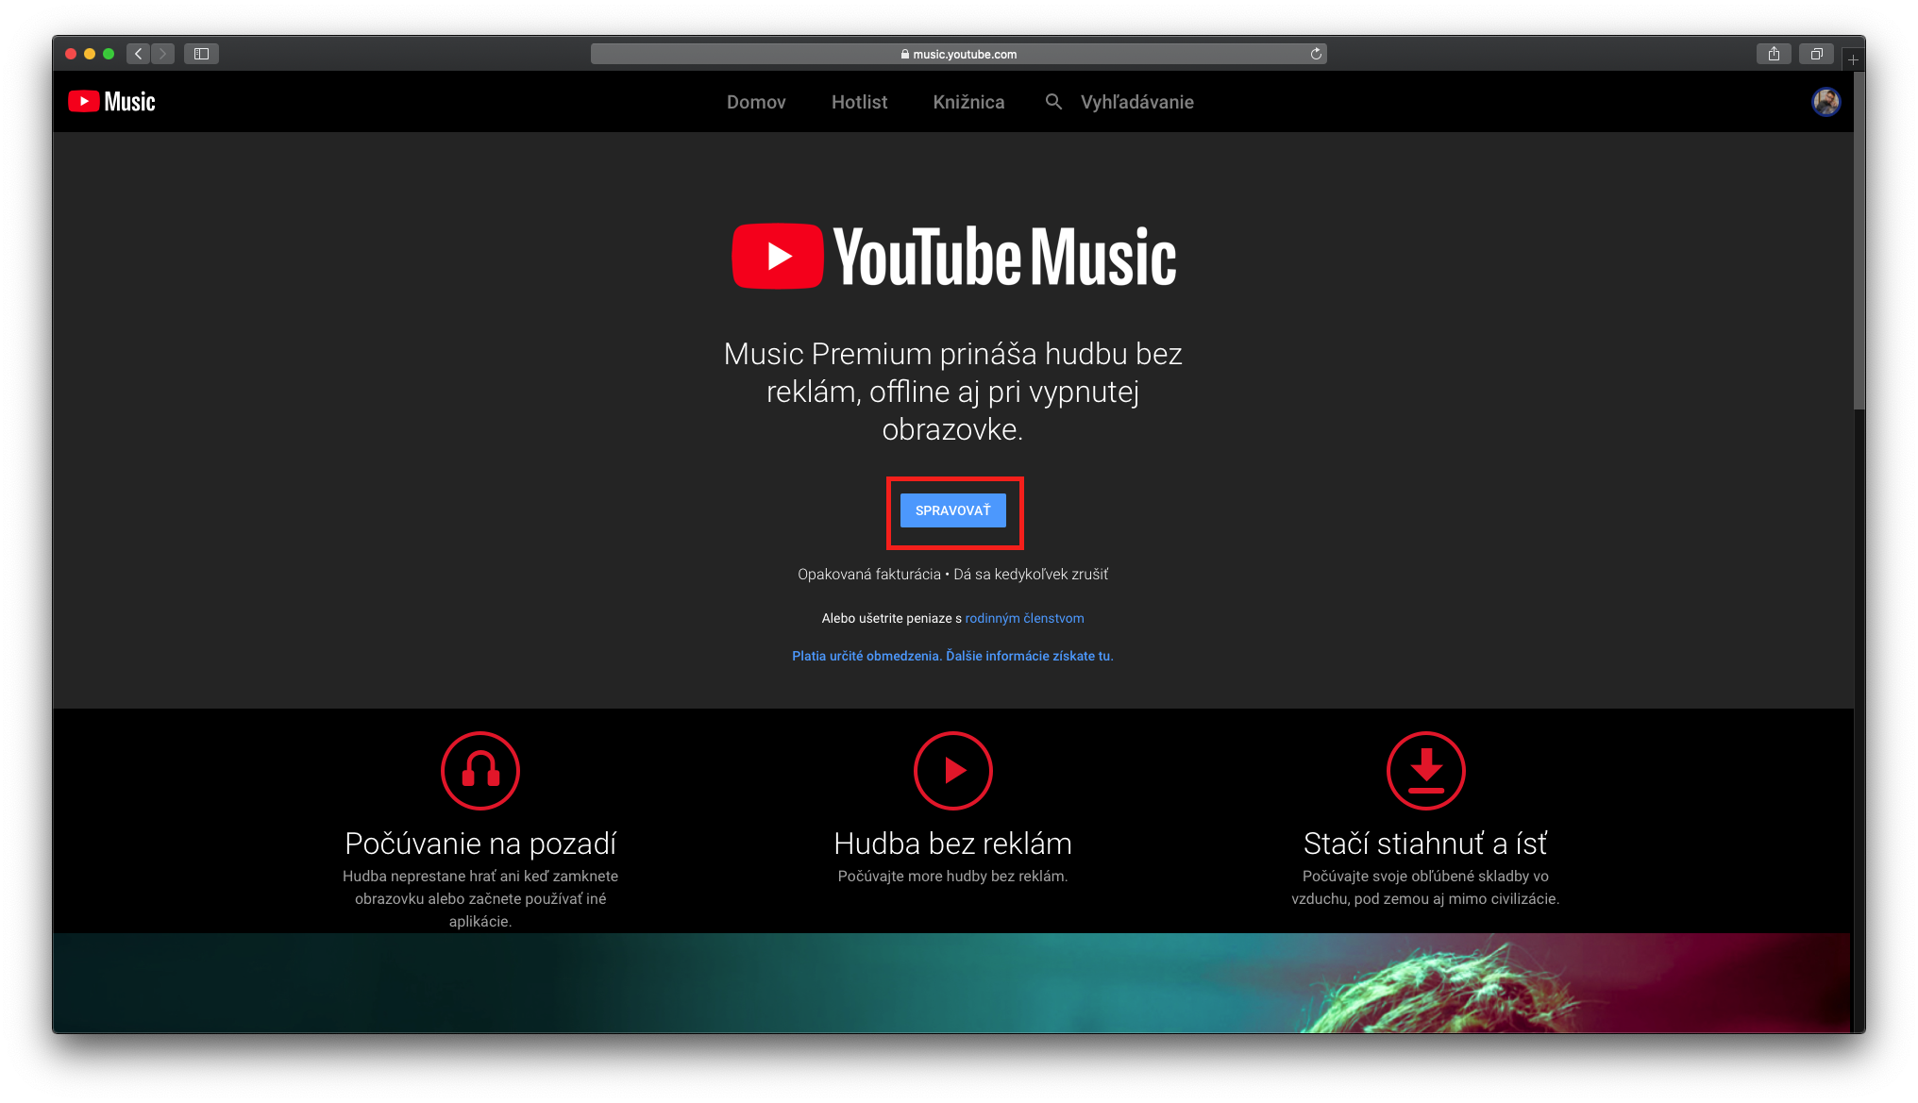Open the rodinným členstvom link
The image size is (1918, 1103).
point(1024,619)
